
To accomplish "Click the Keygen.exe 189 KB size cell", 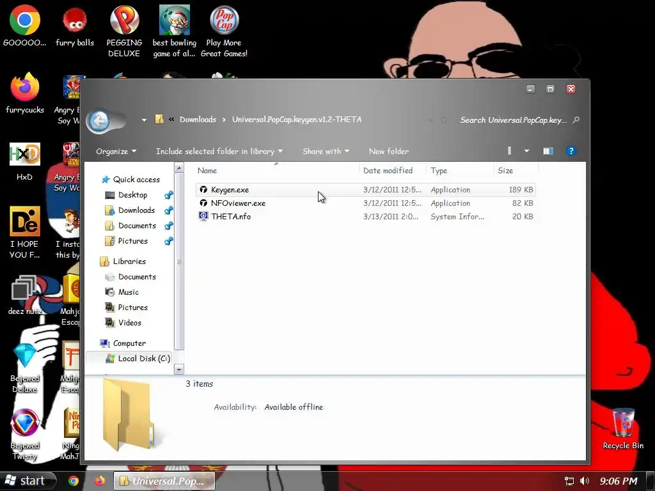I will [521, 189].
